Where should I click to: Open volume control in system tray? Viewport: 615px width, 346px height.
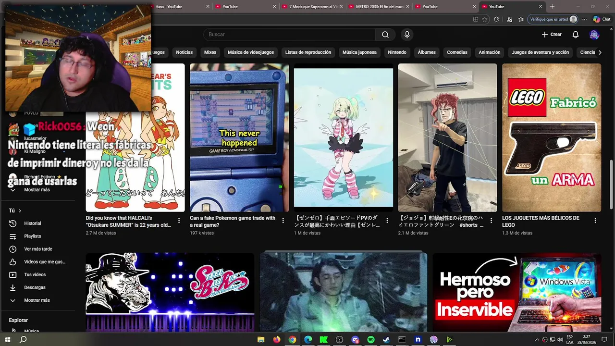click(x=560, y=340)
